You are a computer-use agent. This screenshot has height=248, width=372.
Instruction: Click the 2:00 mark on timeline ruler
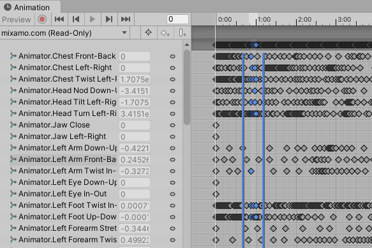(304, 19)
